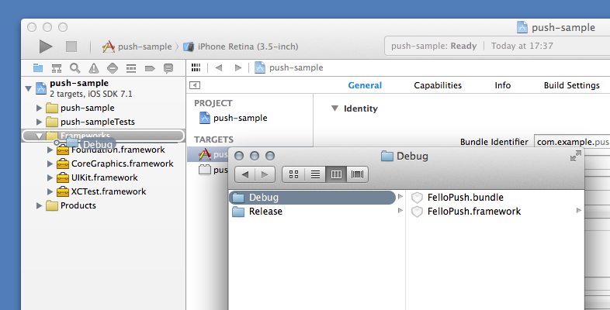Click the Finder back navigation button
Image resolution: width=610 pixels, height=310 pixels.
click(245, 174)
